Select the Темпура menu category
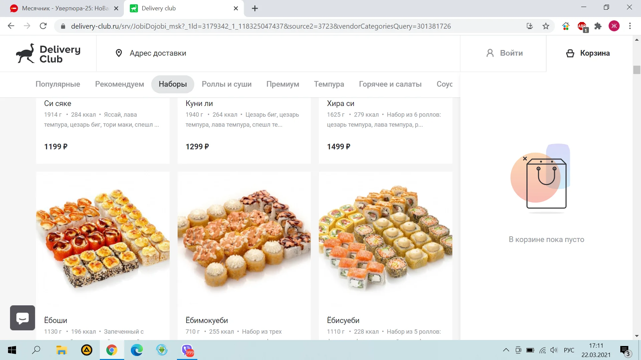This screenshot has width=641, height=360. click(329, 84)
